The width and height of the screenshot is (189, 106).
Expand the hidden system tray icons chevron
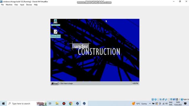[x=150, y=103]
